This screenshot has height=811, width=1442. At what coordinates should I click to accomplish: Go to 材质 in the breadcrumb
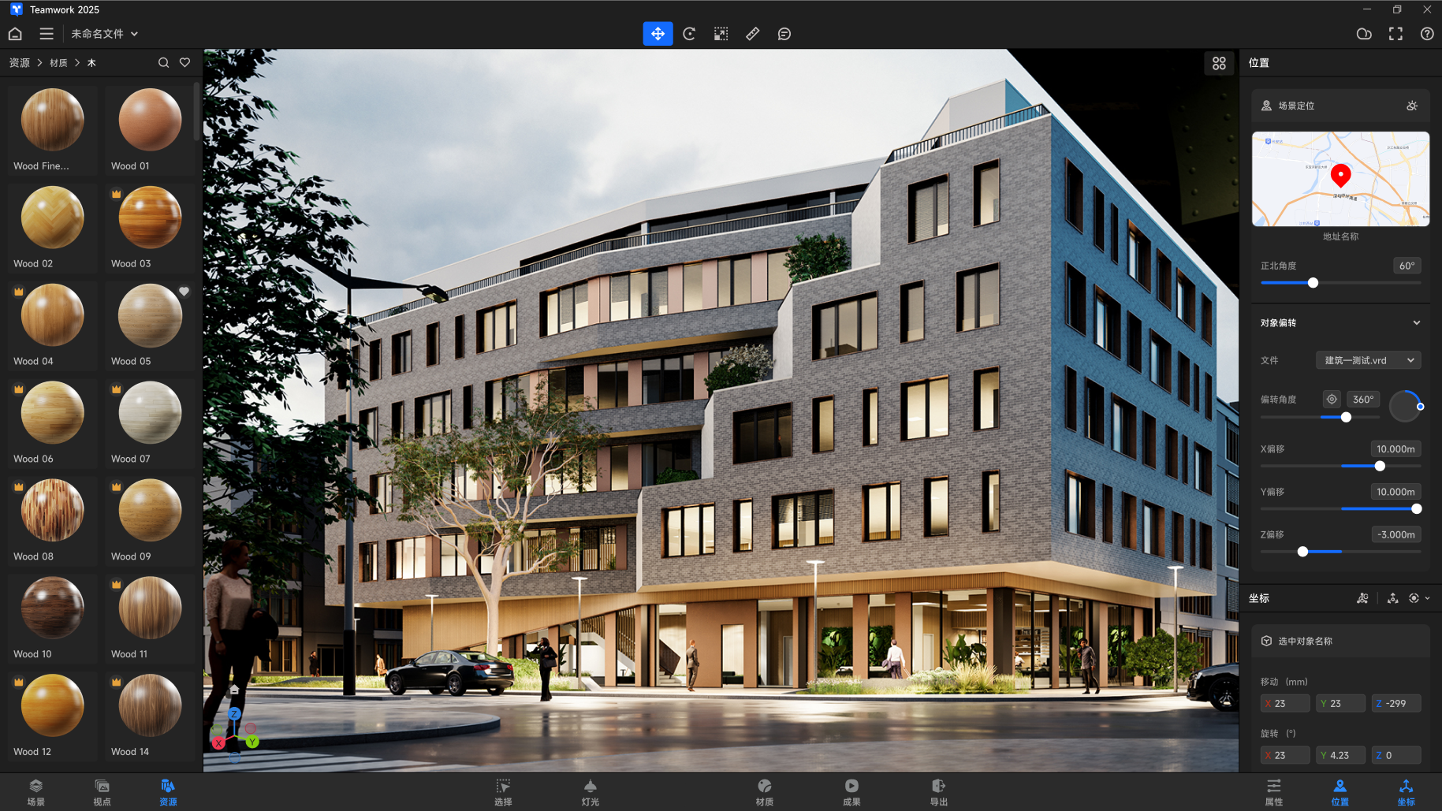(58, 63)
